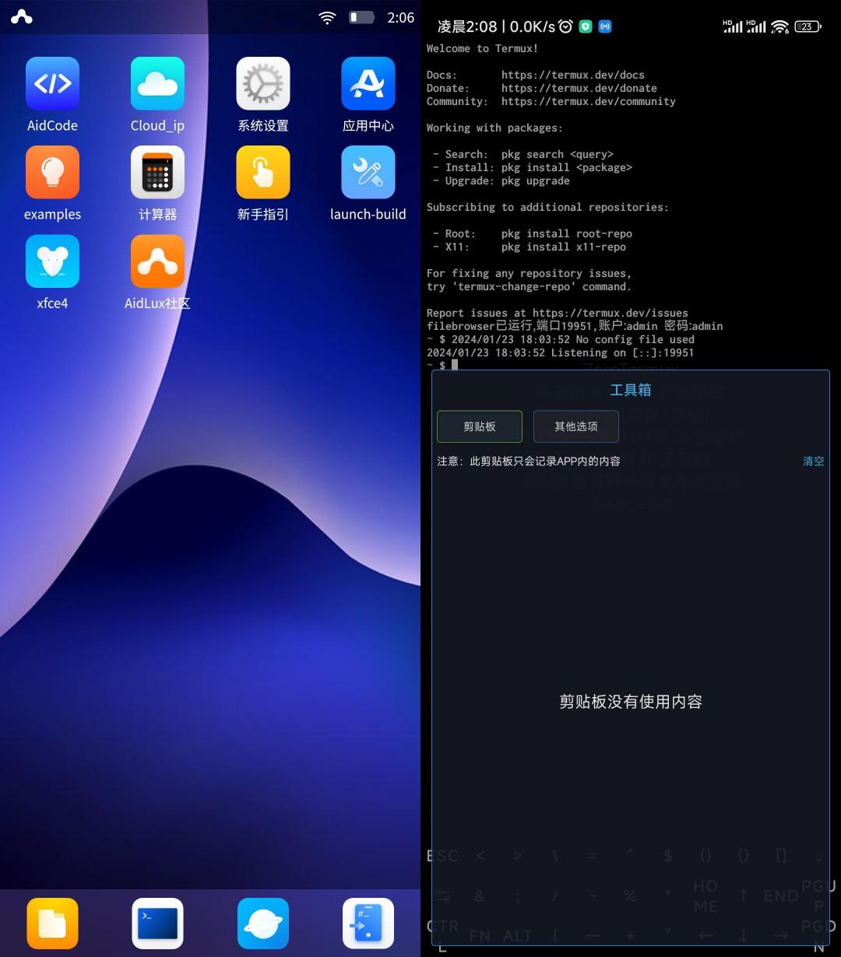This screenshot has height=957, width=841.
Task: Click the Termux command prompt input area
Action: point(454,365)
